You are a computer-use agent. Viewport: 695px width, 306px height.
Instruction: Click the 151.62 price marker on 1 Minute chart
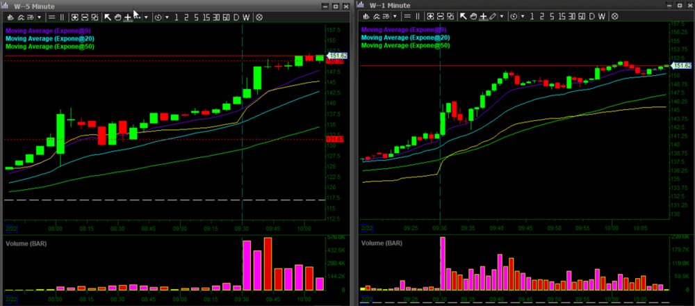click(682, 66)
